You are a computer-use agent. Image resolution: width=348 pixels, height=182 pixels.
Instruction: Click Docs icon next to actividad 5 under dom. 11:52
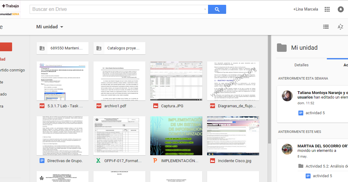pos(301,113)
